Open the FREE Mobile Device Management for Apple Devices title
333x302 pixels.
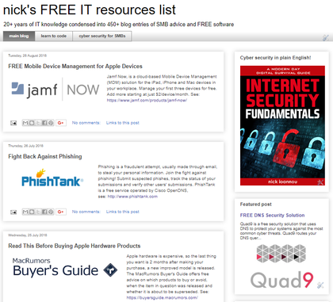pos(75,67)
